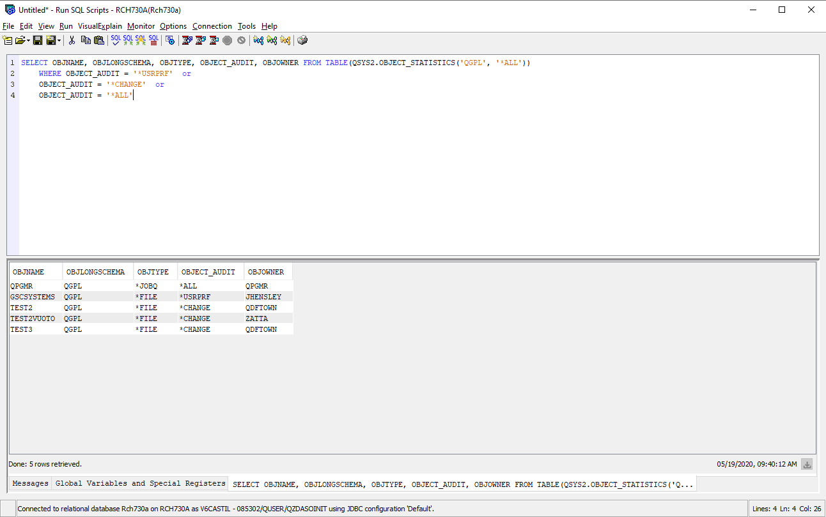Switch to the Messages tab
This screenshot has height=517, width=826.
[x=30, y=483]
